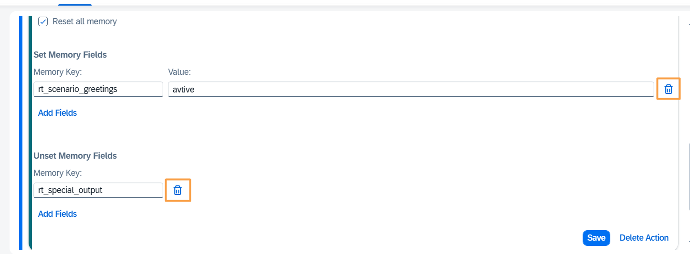This screenshot has width=690, height=254.
Task: Click the scrollbar down arrow
Action: click(x=689, y=242)
